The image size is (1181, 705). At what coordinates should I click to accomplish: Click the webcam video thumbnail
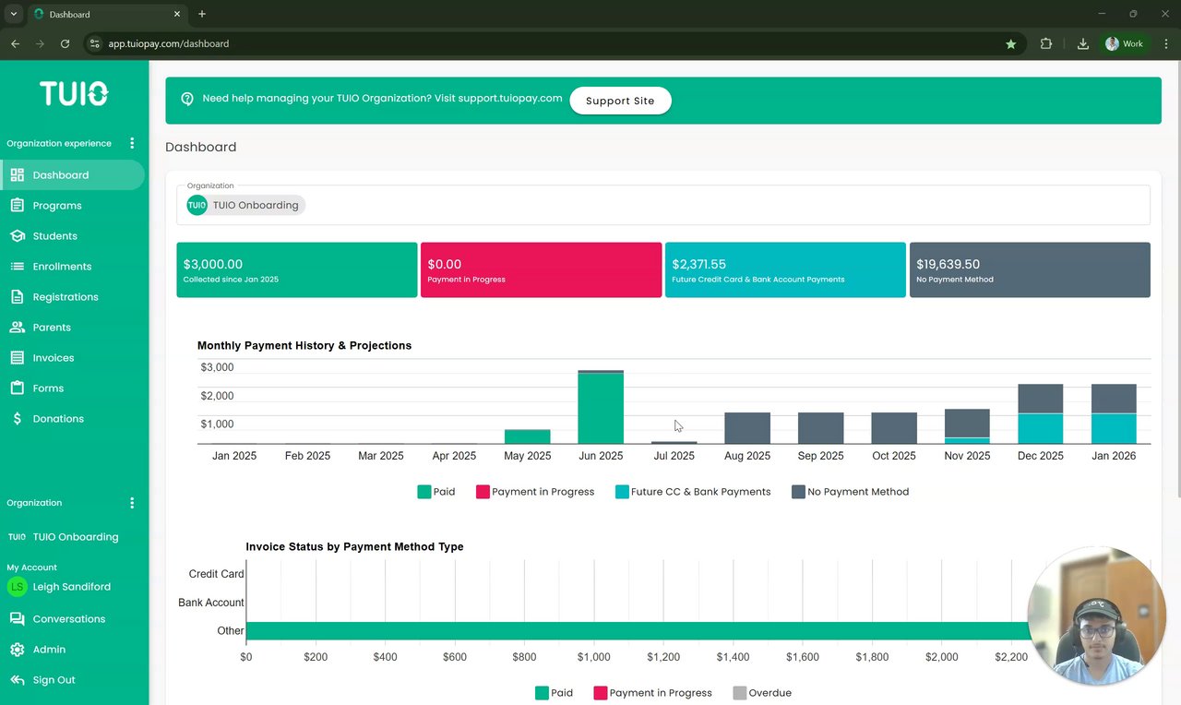(1097, 615)
